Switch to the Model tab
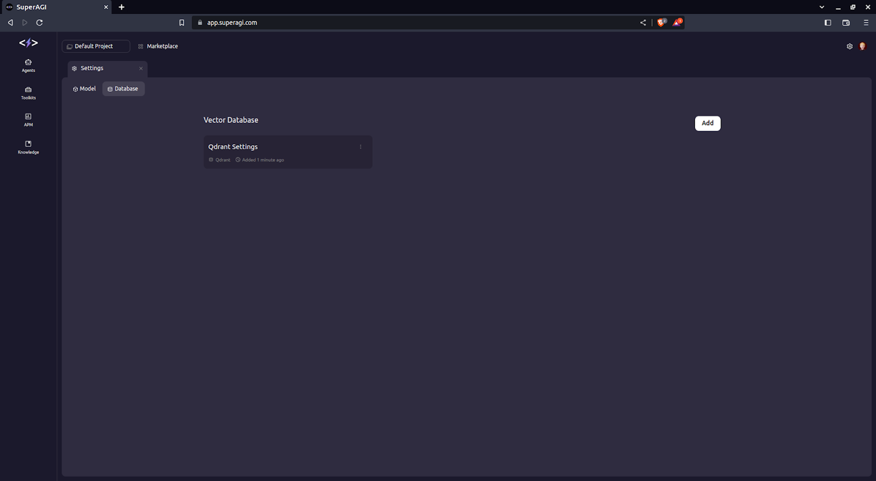 click(84, 89)
